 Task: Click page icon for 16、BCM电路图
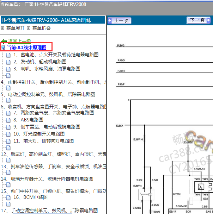click(x=8, y=197)
